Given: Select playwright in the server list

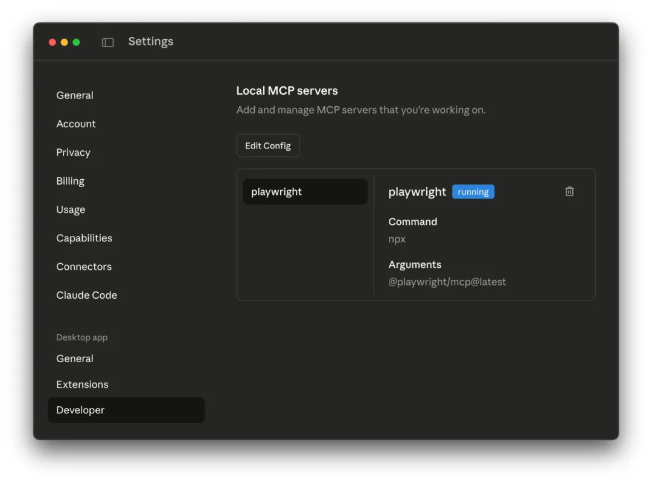Looking at the screenshot, I should (x=305, y=192).
